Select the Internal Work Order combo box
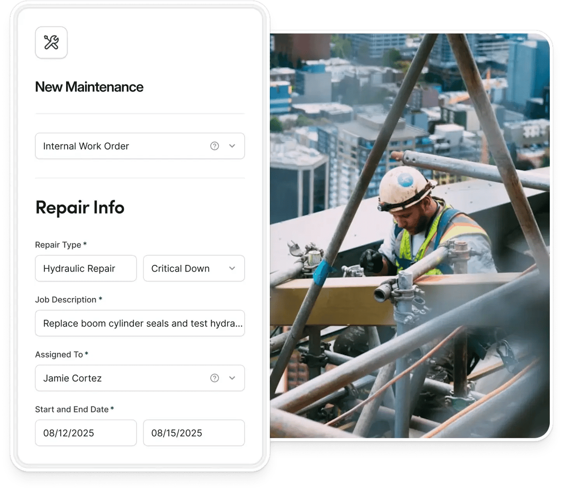 click(140, 146)
